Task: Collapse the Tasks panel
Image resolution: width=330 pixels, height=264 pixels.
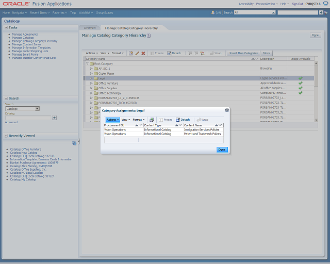Action: click(x=6, y=27)
